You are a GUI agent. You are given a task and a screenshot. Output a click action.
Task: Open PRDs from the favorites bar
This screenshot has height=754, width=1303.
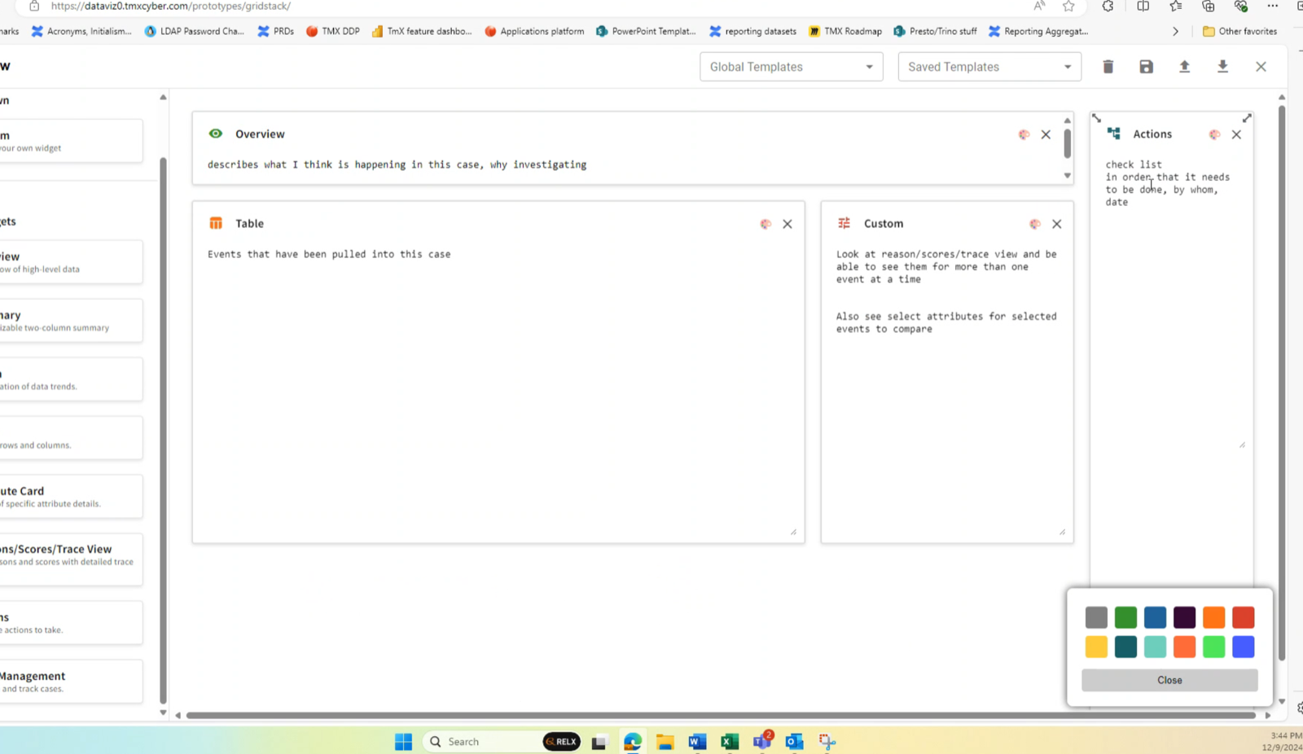tap(274, 31)
